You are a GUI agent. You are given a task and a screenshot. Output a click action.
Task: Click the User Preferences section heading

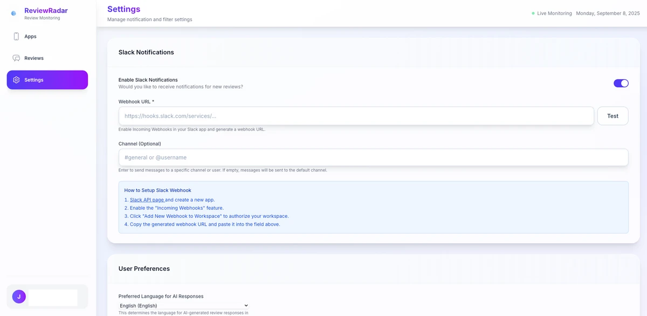[144, 269]
